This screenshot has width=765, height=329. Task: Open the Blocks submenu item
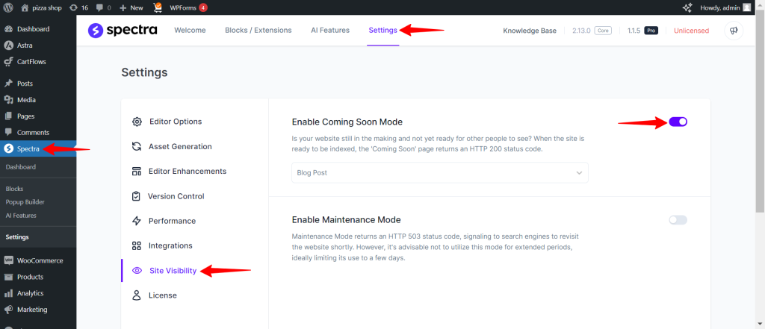[15, 189]
